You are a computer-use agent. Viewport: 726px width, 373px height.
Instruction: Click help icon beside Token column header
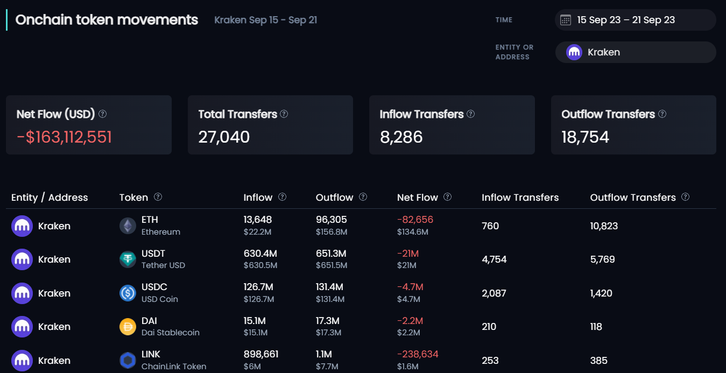point(158,197)
